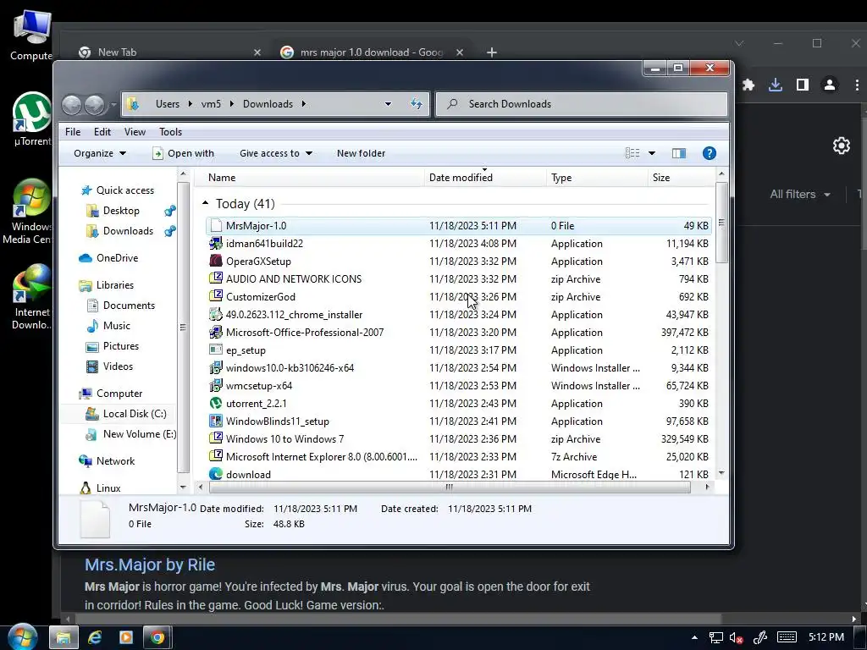Image resolution: width=867 pixels, height=650 pixels.
Task: Select Libraries in navigation pane
Action: 107,284
